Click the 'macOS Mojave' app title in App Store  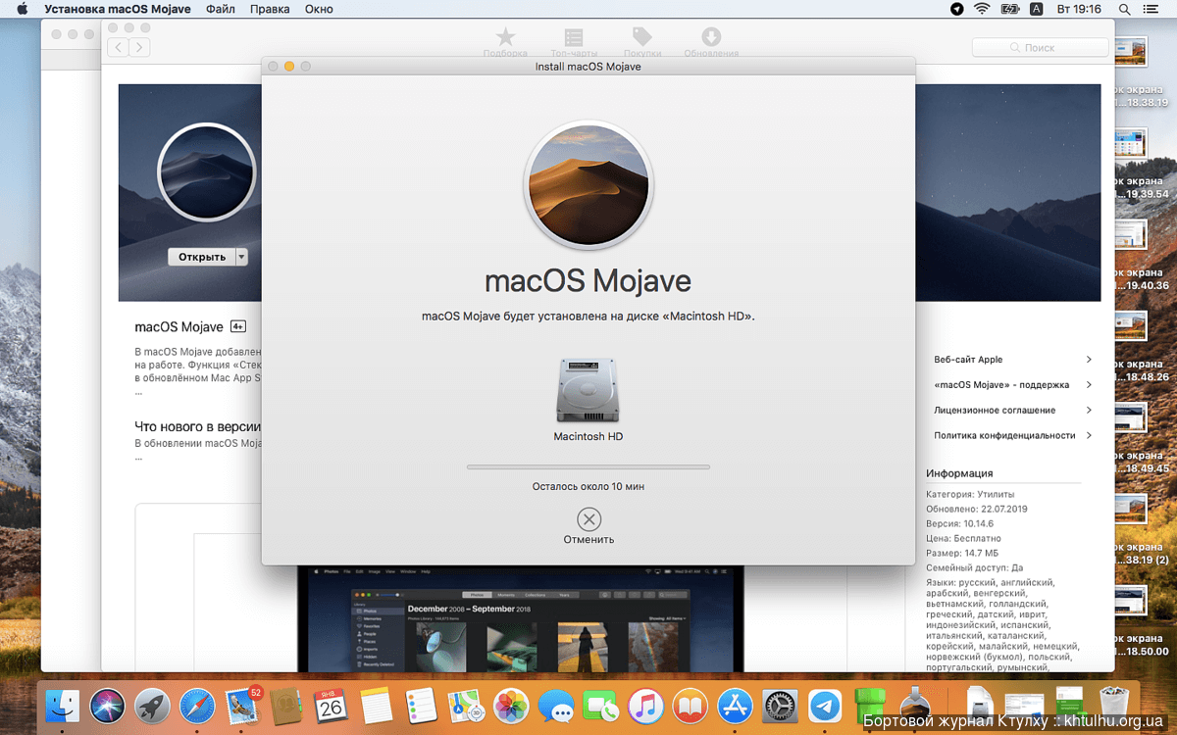click(x=179, y=326)
